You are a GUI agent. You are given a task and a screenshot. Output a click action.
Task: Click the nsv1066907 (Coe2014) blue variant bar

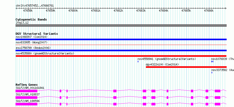121,39
